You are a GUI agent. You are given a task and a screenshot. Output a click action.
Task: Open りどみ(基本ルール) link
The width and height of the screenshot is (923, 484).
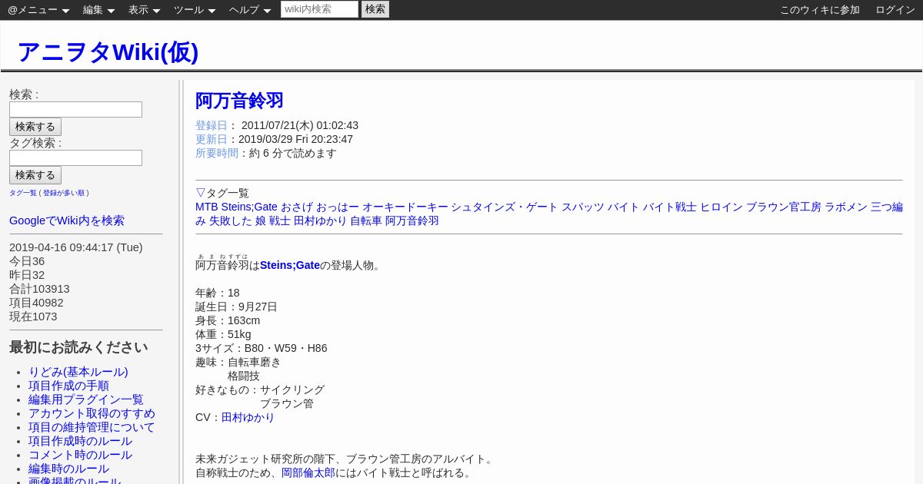pos(78,372)
